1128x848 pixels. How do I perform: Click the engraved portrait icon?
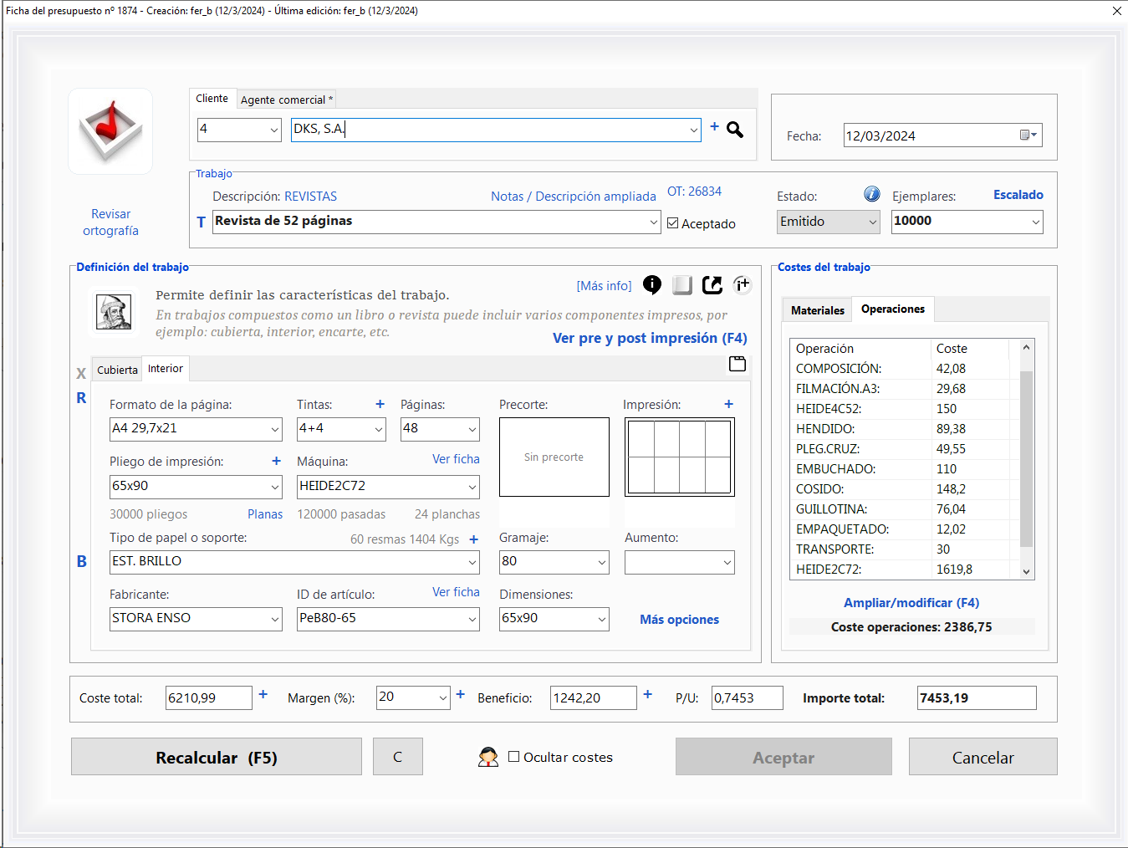tap(114, 312)
